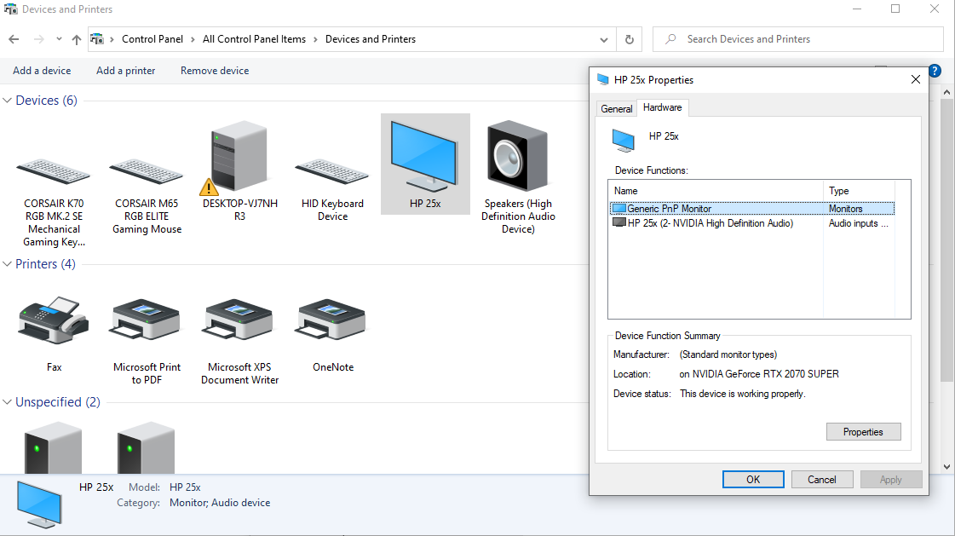The width and height of the screenshot is (955, 536).
Task: Select the HID Keyboard Device icon
Action: (332, 170)
